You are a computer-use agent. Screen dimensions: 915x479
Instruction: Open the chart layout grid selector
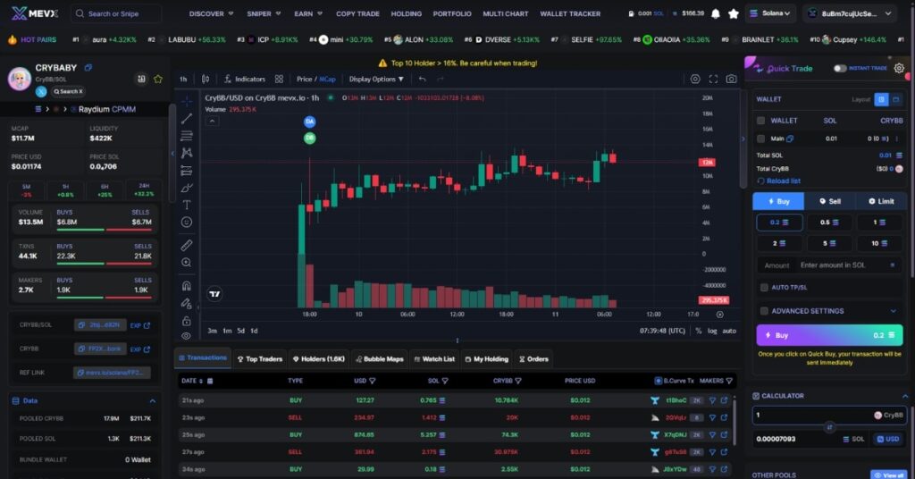pos(279,79)
